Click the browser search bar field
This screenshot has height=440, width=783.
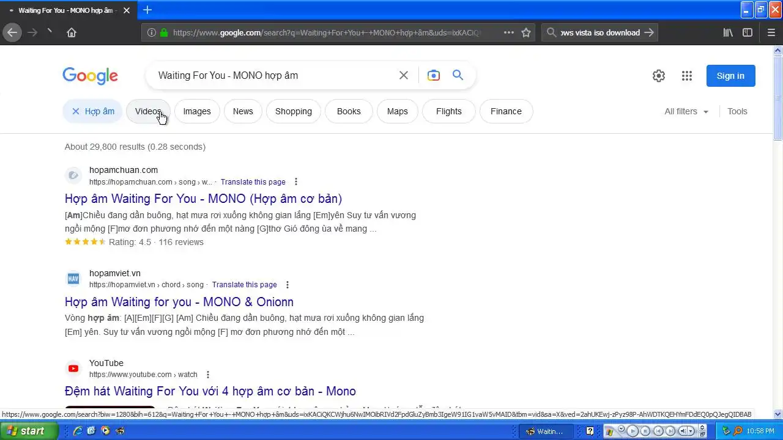(599, 32)
